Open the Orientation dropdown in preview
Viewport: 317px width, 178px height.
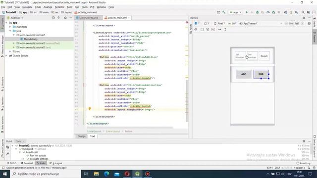pos(207,23)
